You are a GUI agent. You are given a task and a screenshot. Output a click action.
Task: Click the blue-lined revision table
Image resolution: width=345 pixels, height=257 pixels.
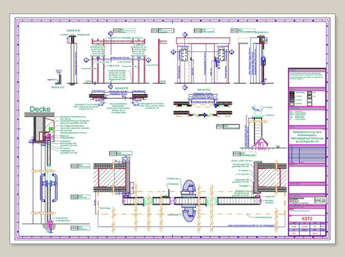tap(307, 155)
